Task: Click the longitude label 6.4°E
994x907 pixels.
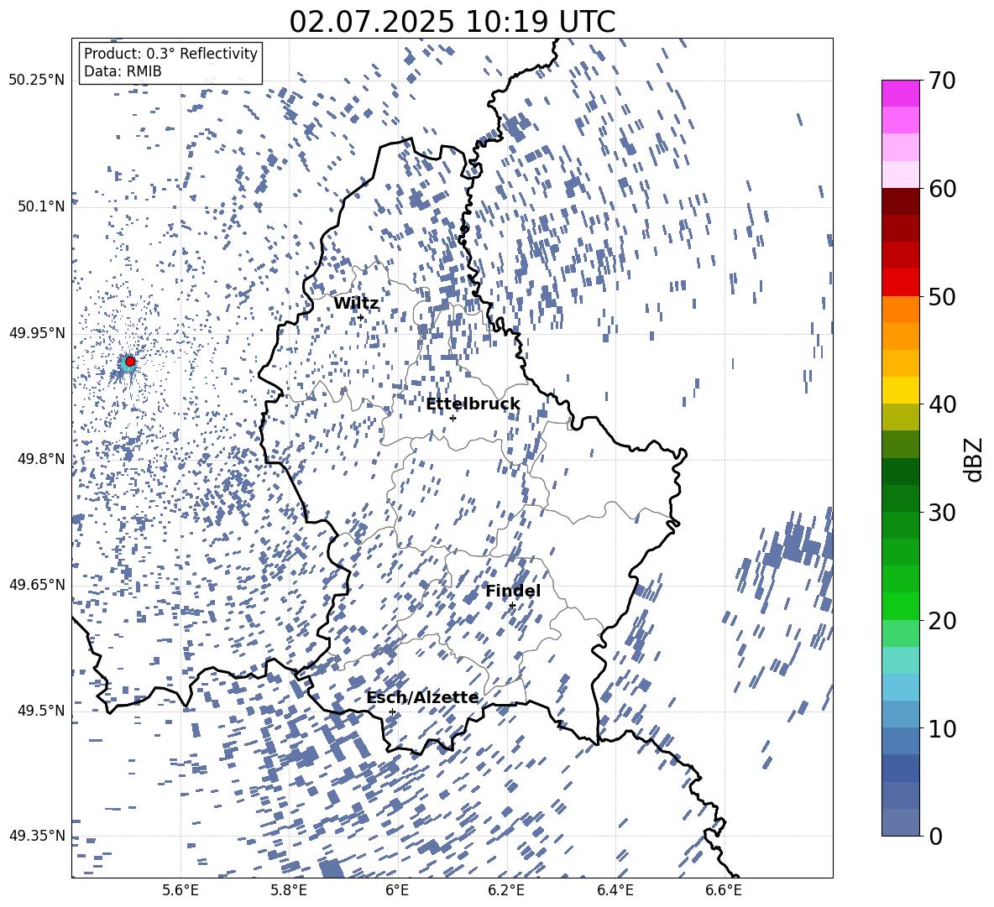Action: tap(615, 890)
